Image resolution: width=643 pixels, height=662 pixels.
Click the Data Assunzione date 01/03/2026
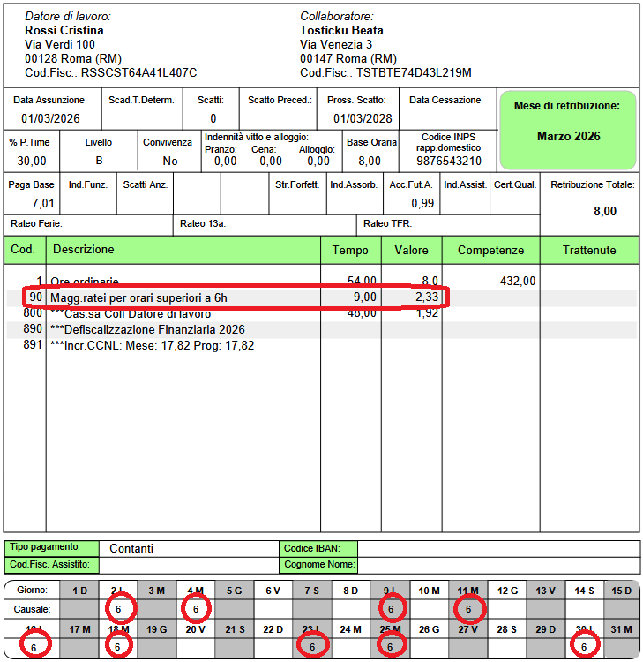[x=49, y=118]
